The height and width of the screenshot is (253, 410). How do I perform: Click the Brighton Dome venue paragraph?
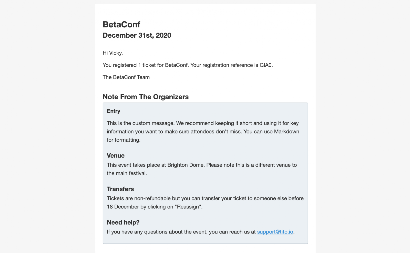[202, 169]
